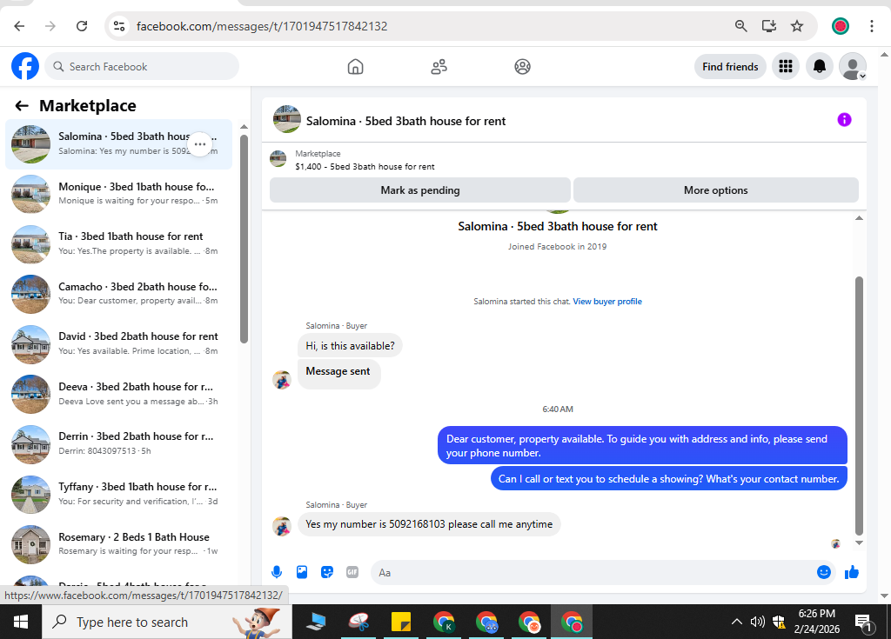Open the account profile menu
This screenshot has width=891, height=639.
[853, 66]
